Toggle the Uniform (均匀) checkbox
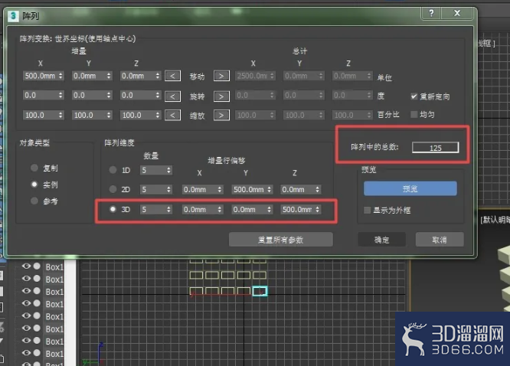Screen dimensions: 510x366 click(414, 115)
